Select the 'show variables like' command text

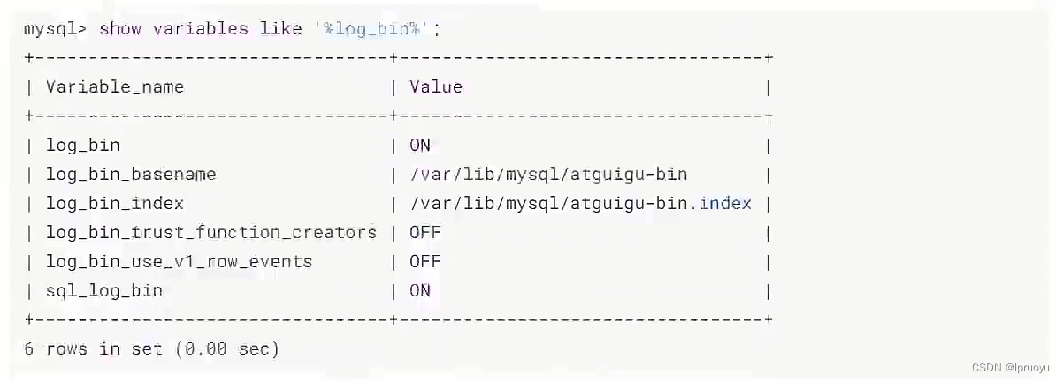pos(200,29)
